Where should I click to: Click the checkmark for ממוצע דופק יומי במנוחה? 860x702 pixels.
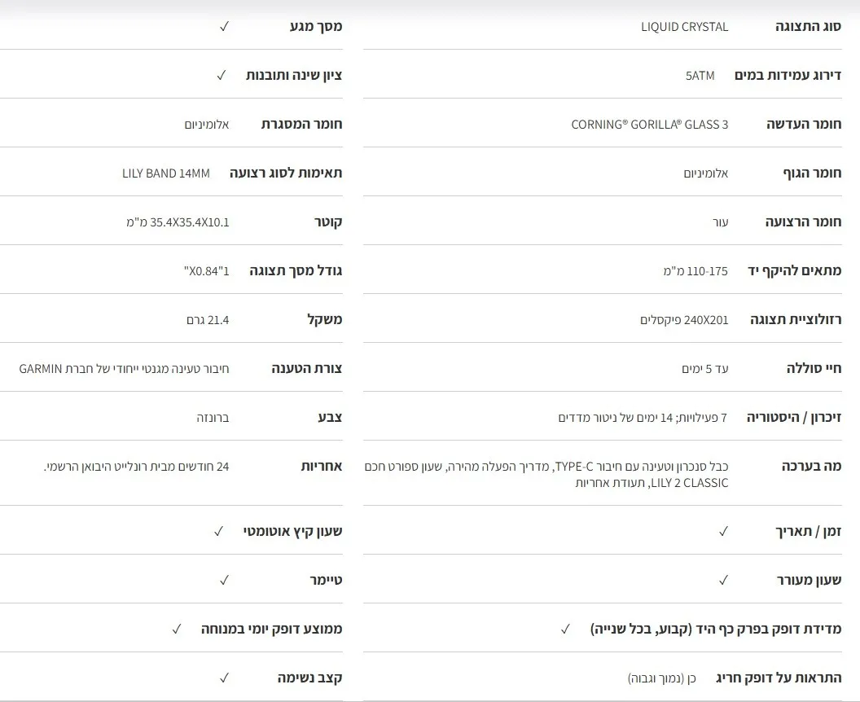coord(176,629)
